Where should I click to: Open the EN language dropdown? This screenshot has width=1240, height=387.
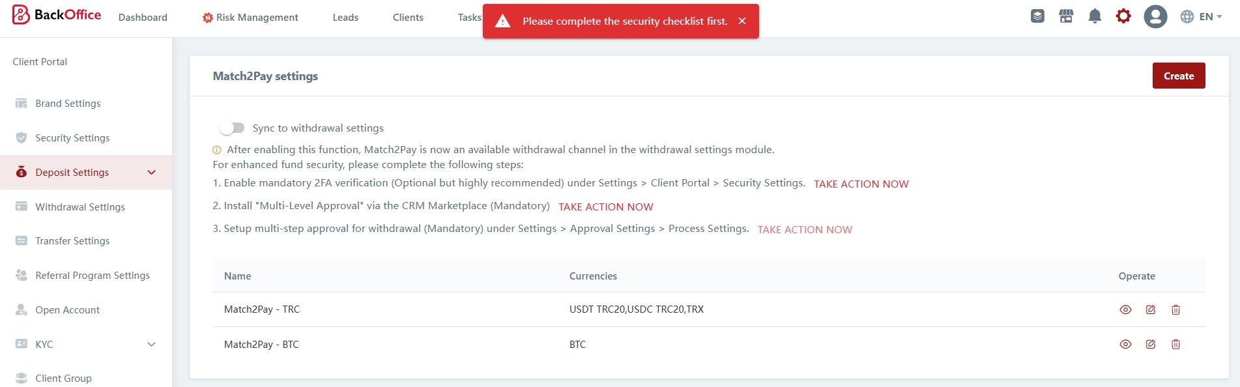coord(1201,17)
